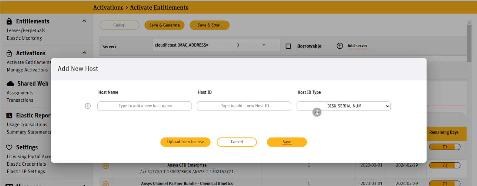The height and width of the screenshot is (186, 477).
Task: Open Leases/Perpetuals in the sidebar
Action: (x=26, y=30)
